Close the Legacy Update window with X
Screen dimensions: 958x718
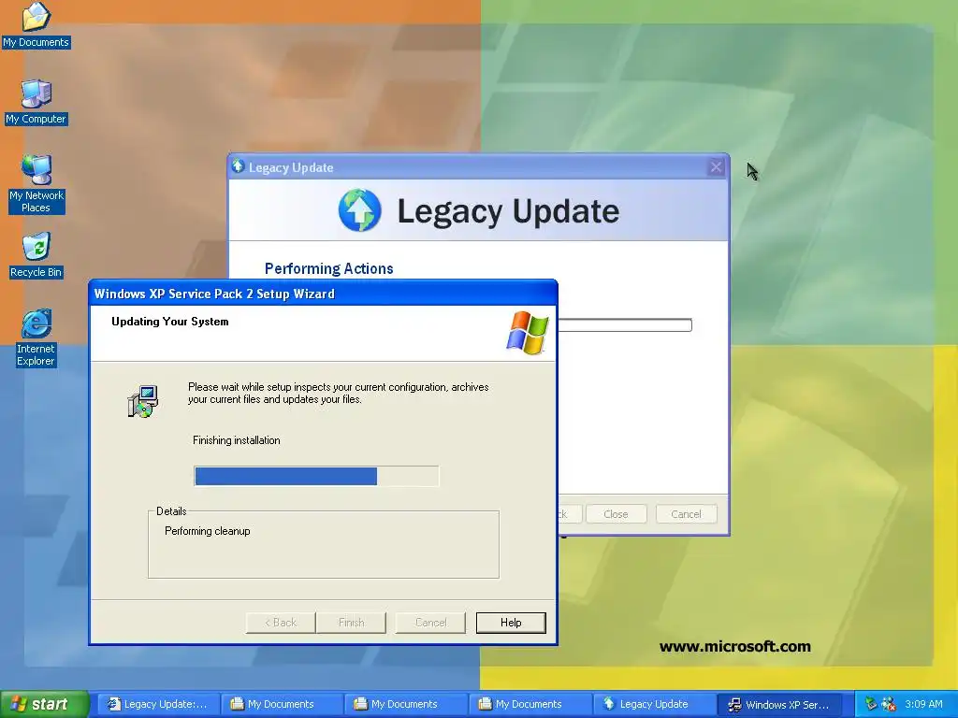pyautogui.click(x=716, y=166)
